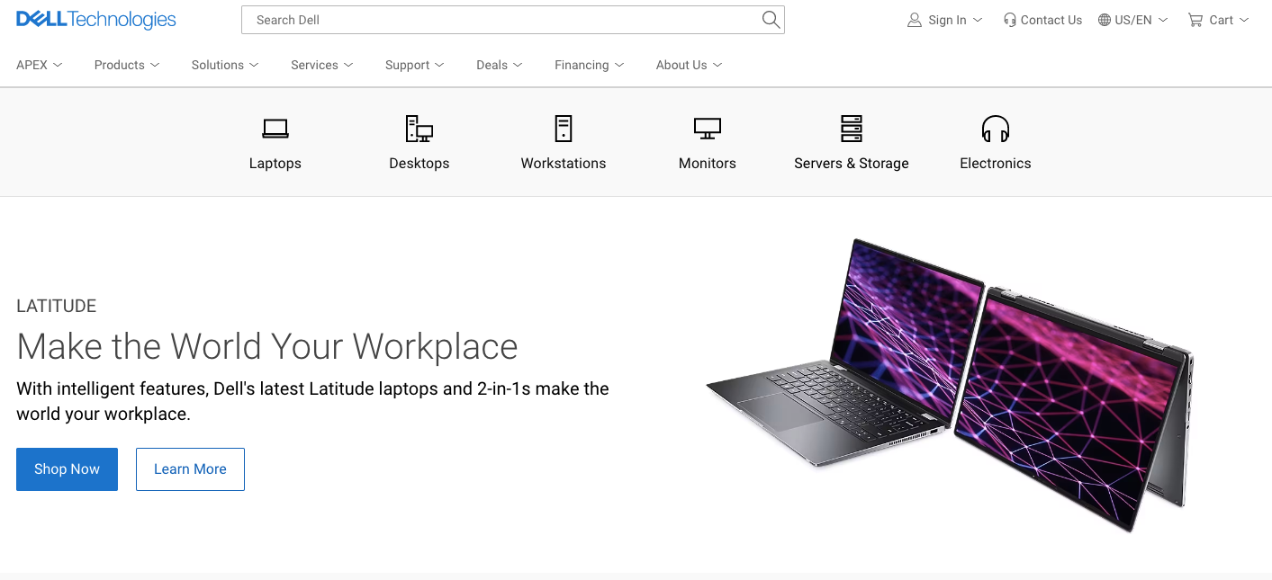Click the Contact Us headset icon
1272x580 pixels.
(x=1010, y=20)
